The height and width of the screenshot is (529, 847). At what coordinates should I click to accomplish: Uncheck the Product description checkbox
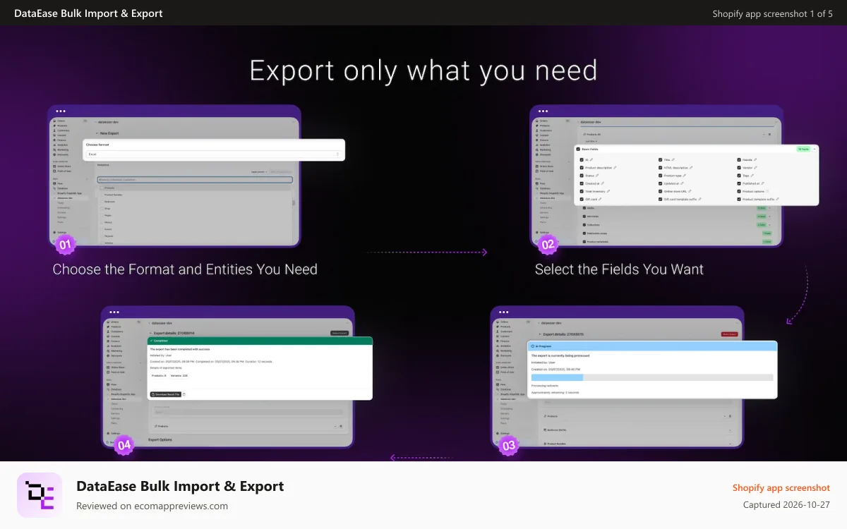(582, 168)
